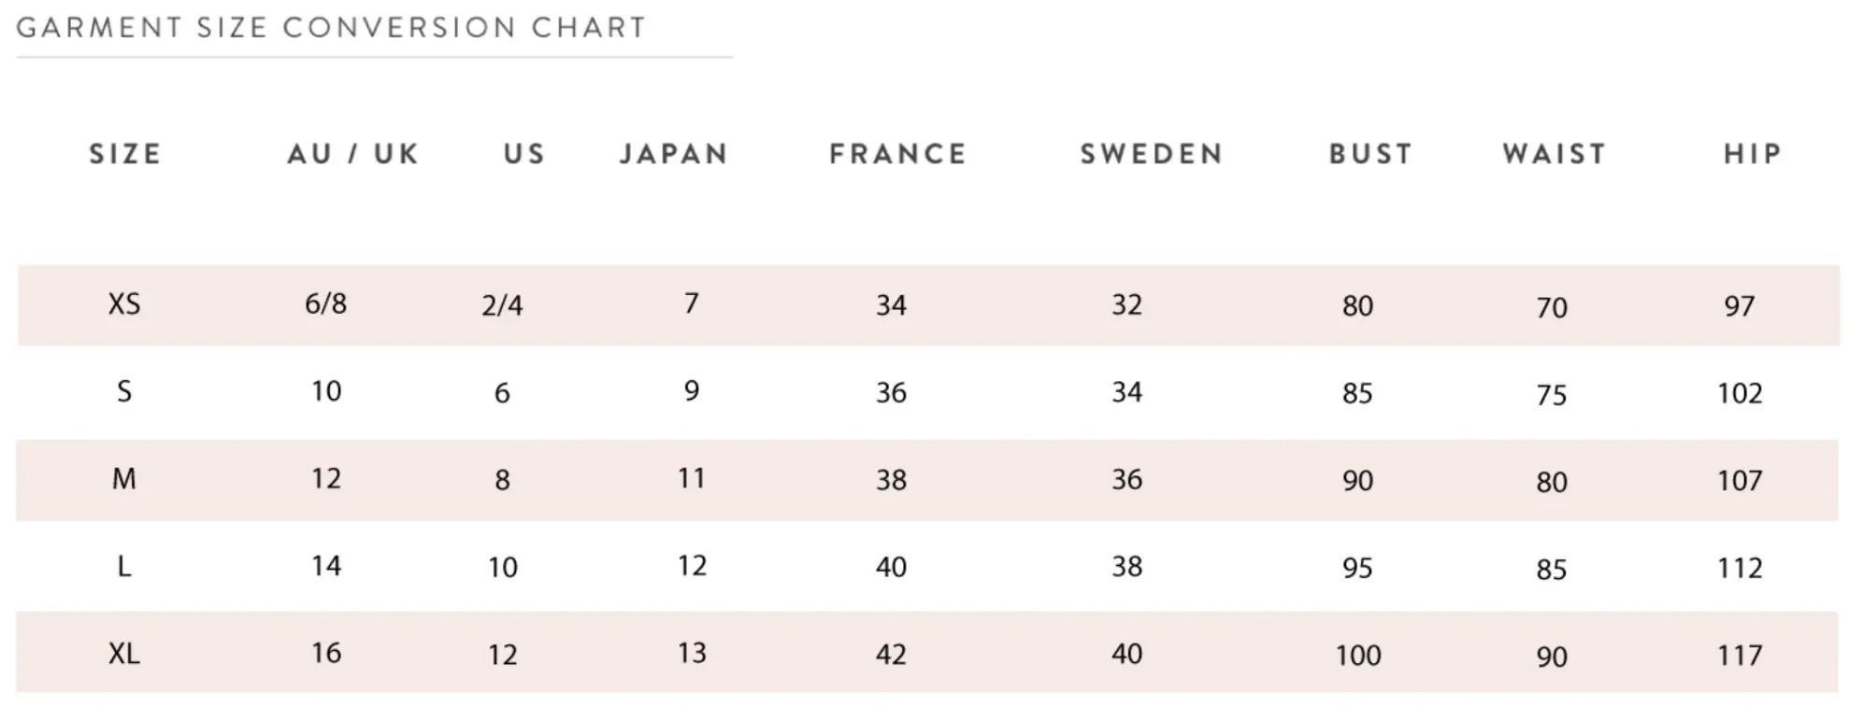1849x706 pixels.
Task: Select bust value 100 in XL row
Action: pos(1358,656)
